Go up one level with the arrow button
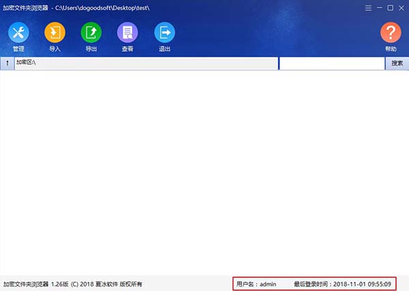The width and height of the screenshot is (409, 291). pos(7,63)
